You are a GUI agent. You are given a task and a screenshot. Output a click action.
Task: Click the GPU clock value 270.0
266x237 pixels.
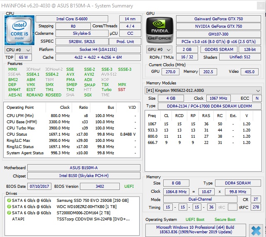click(170, 72)
